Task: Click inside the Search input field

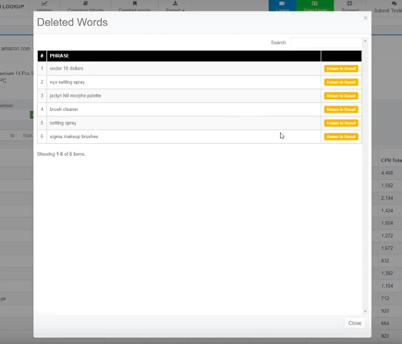Action: pos(326,43)
